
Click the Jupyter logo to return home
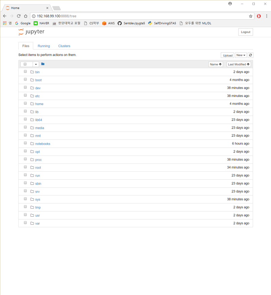click(x=31, y=32)
